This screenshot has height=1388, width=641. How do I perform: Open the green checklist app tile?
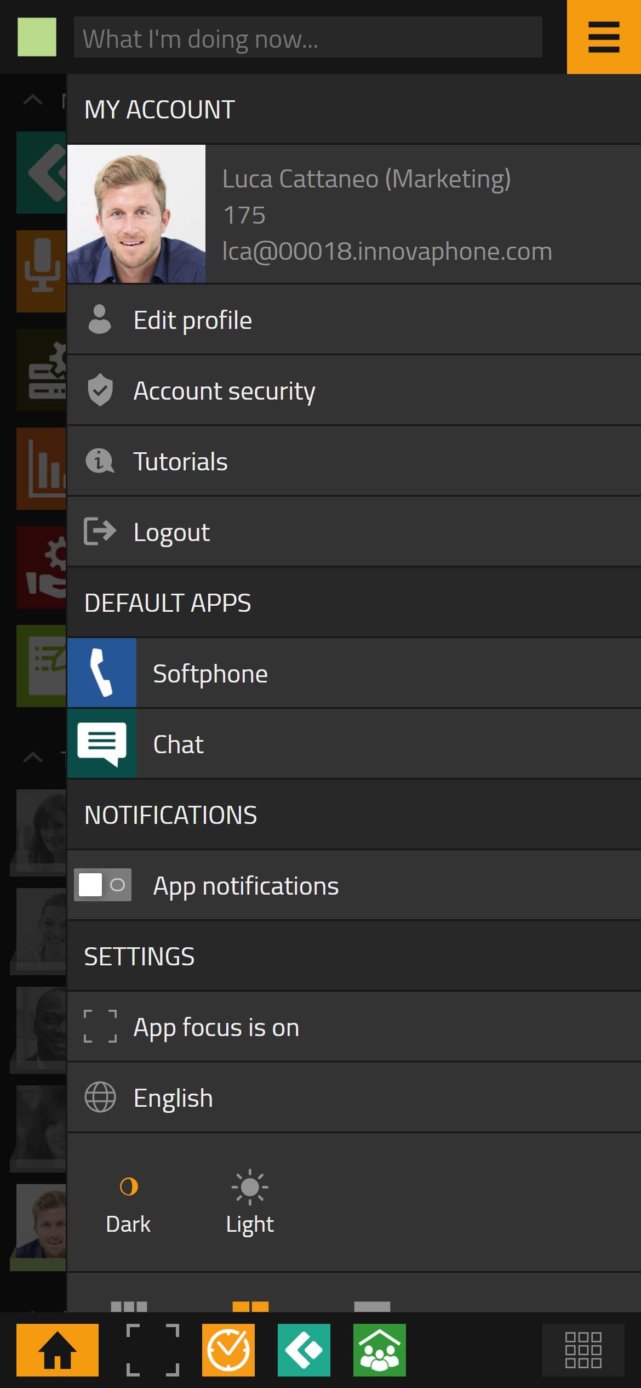click(41, 666)
